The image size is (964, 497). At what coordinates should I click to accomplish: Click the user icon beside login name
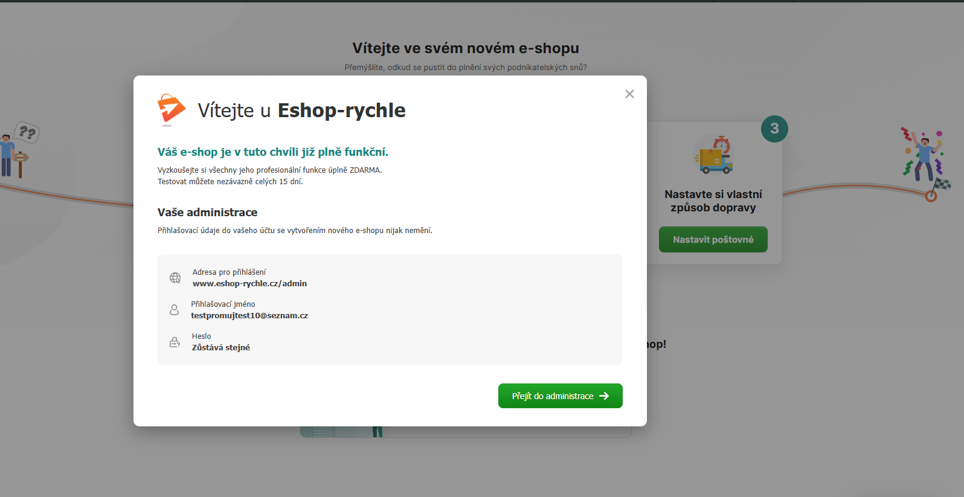point(174,310)
